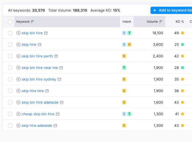Click plus icon for skip hire adelaide

[x=18, y=125]
